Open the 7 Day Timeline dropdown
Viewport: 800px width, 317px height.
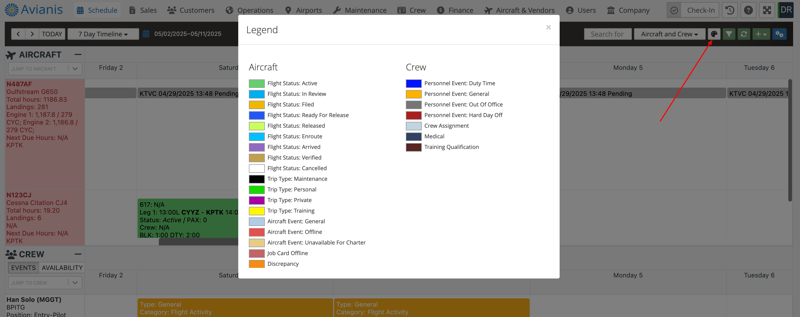click(103, 34)
